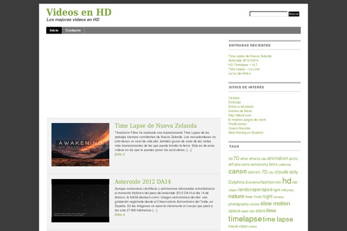Open the AWAKENING New Zealand thumbnail
Image resolution: width=347 pixels, height=231 pixels.
(x=80, y=144)
